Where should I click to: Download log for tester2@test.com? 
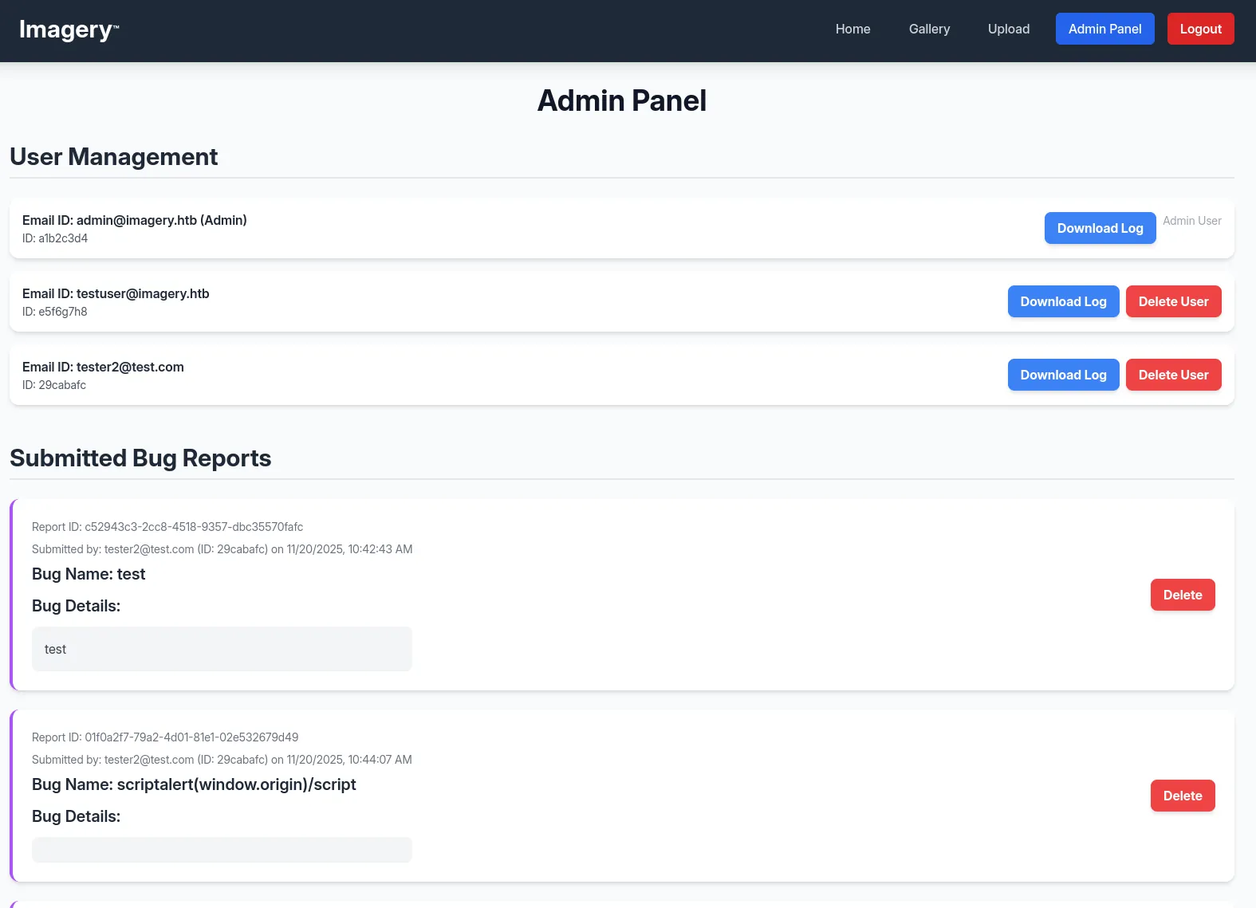coord(1063,375)
